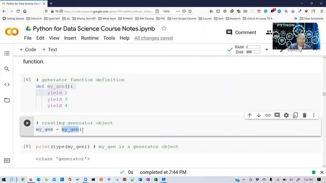326x183 pixels.
Task: Expand the IBM Training bookmark folder
Action: (x=145, y=18)
